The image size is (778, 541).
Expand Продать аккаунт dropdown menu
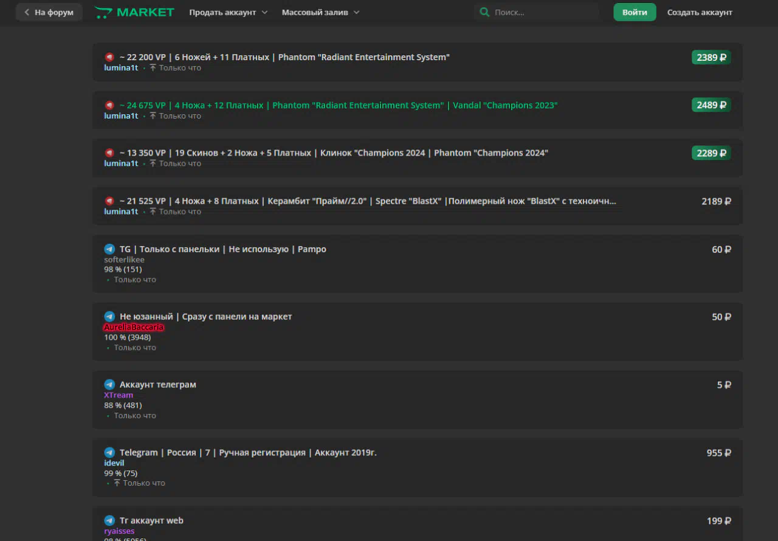228,12
